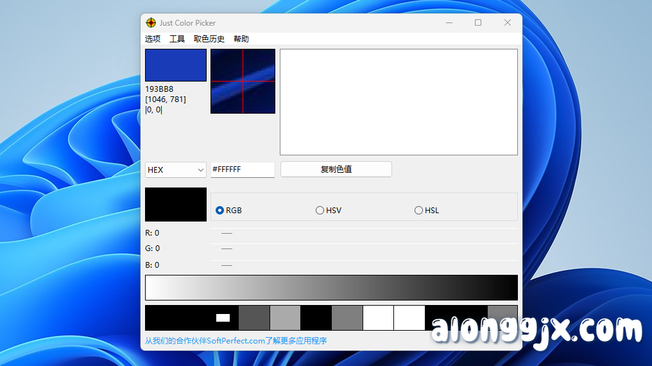Open the 帮助 menu
Screen dimensions: 652x366
coord(241,39)
